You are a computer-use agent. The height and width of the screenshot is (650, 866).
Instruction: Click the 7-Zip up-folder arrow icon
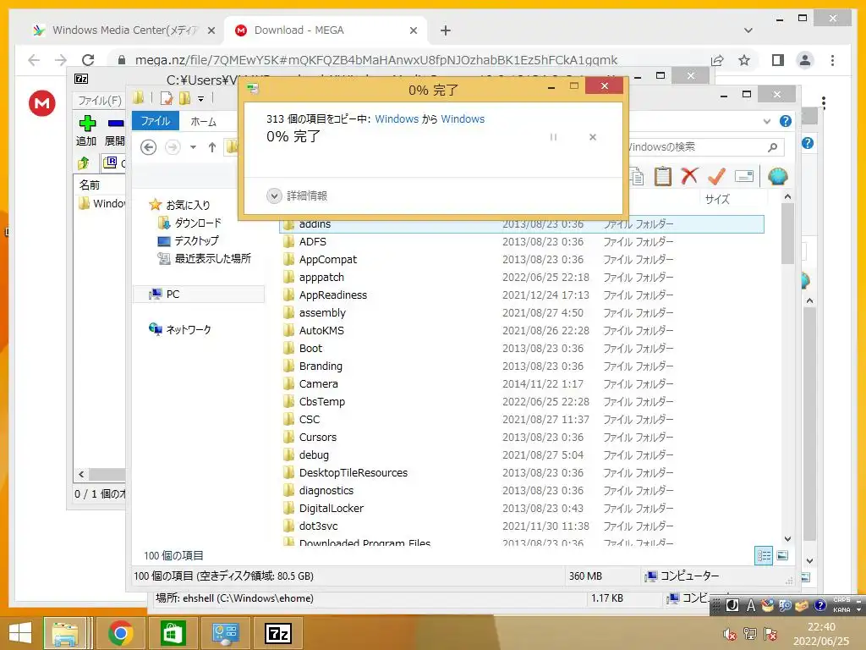click(x=84, y=162)
